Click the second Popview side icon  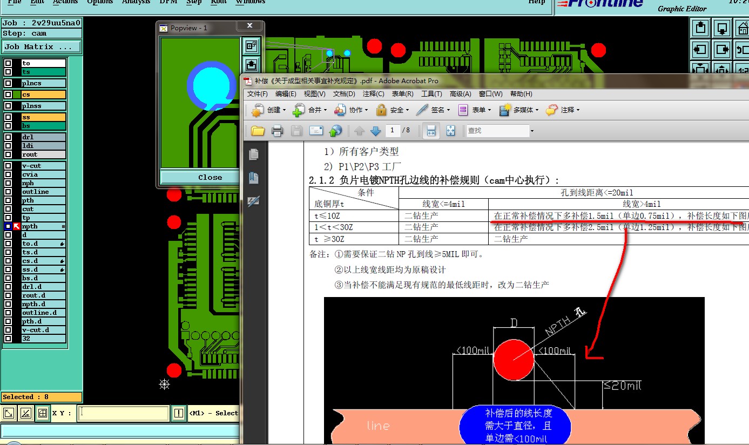coord(251,65)
